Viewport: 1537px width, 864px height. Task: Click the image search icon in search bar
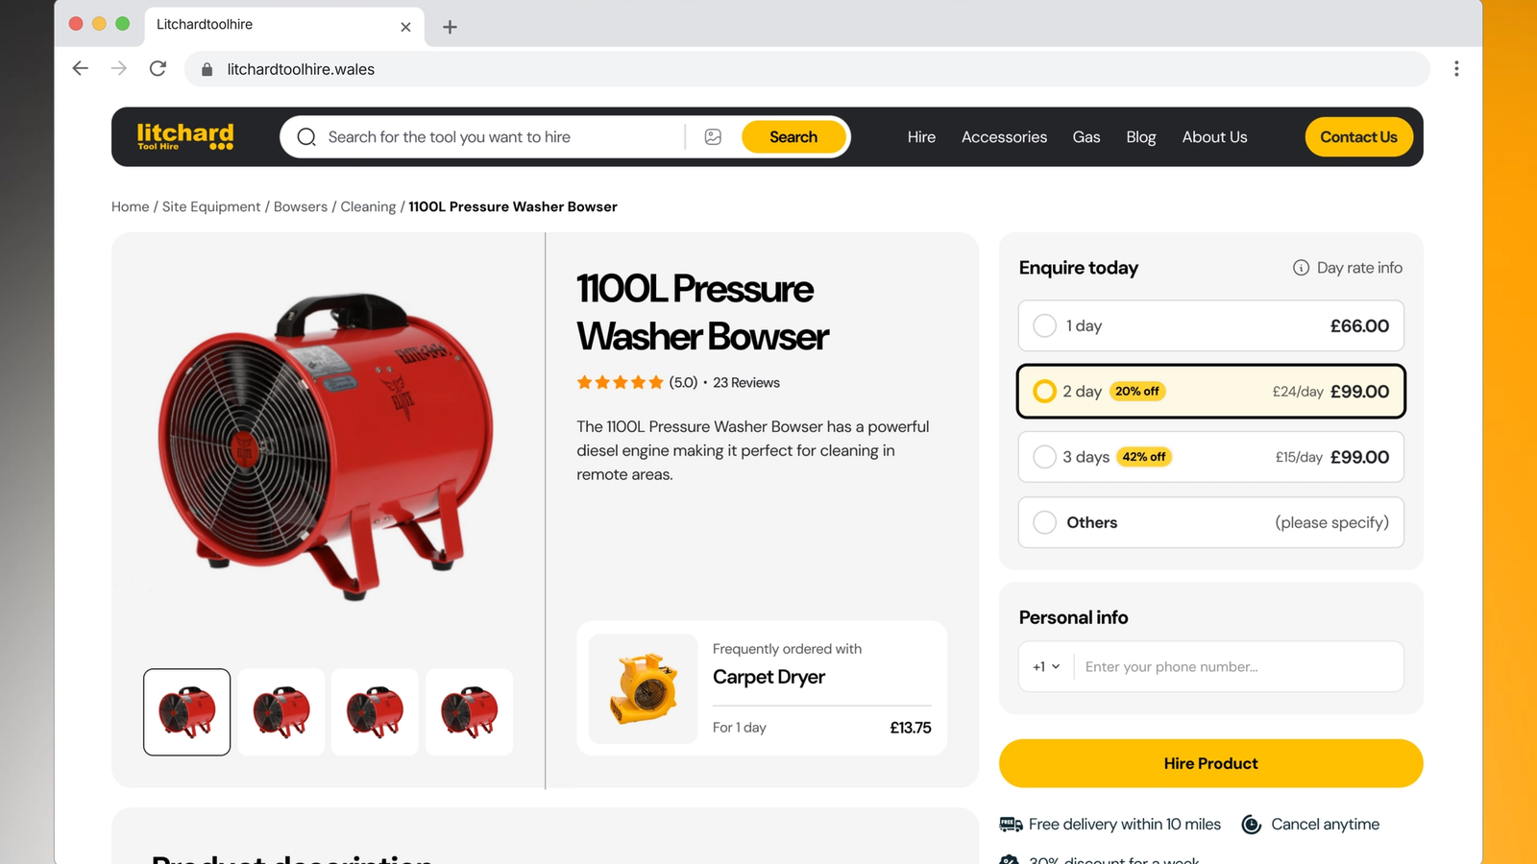712,136
